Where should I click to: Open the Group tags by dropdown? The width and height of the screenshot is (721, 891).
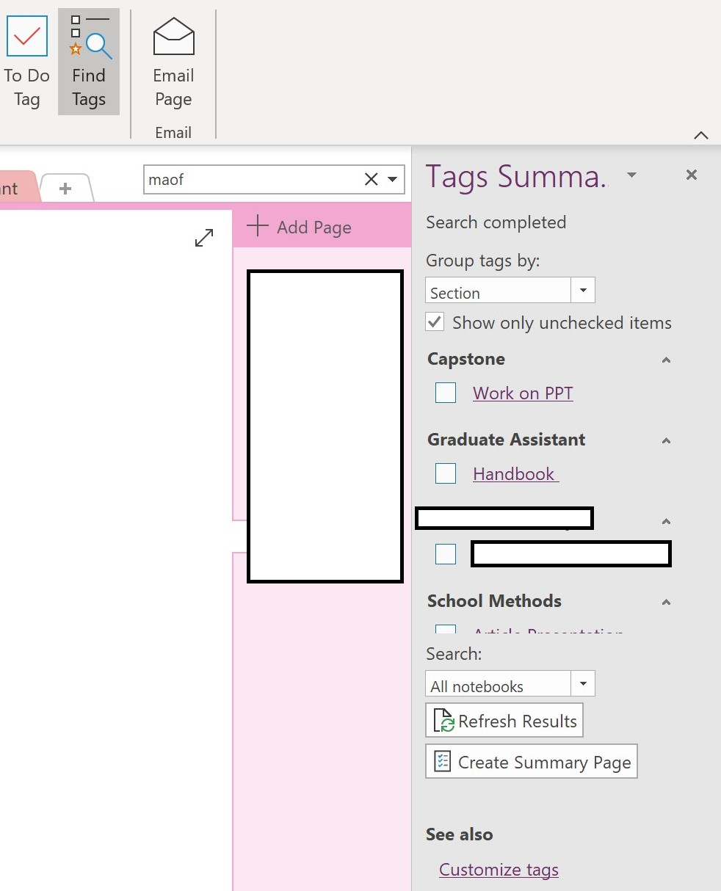tap(582, 290)
